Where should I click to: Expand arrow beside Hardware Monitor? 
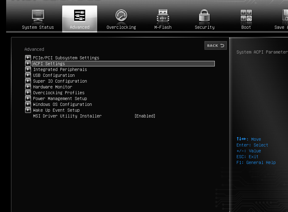pyautogui.click(x=28, y=87)
